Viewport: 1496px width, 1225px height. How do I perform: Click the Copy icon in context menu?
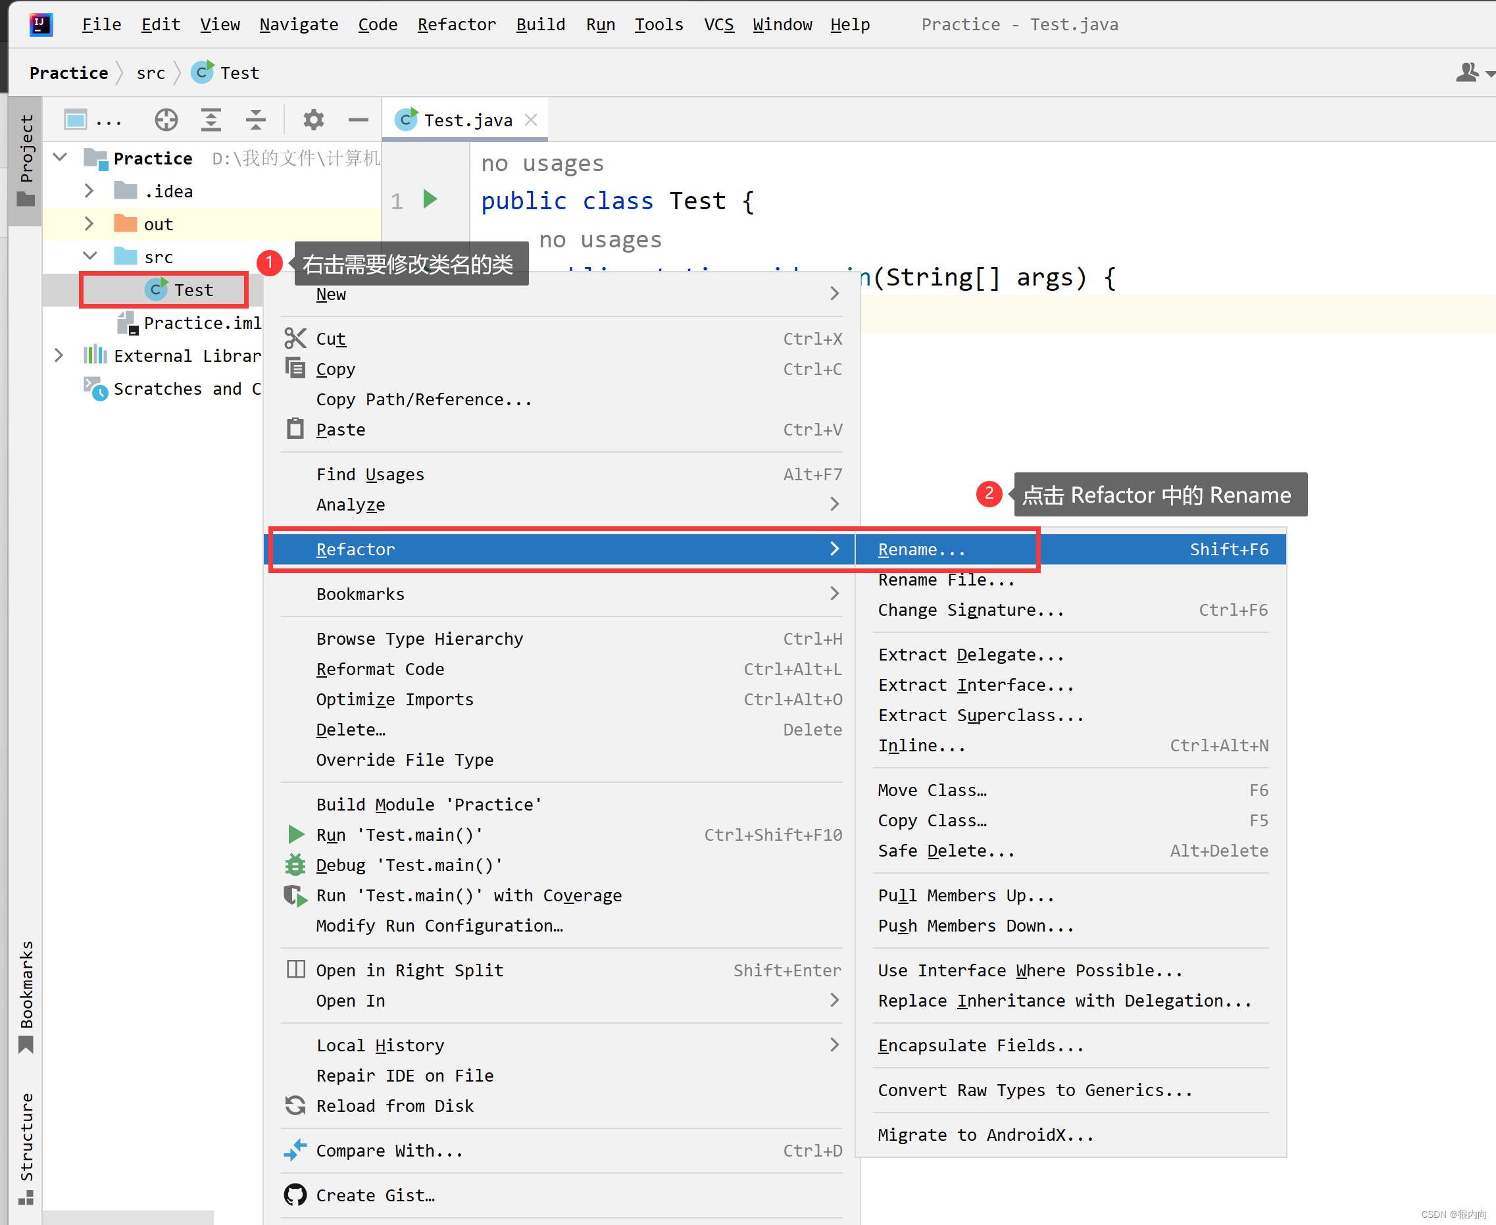(x=295, y=368)
